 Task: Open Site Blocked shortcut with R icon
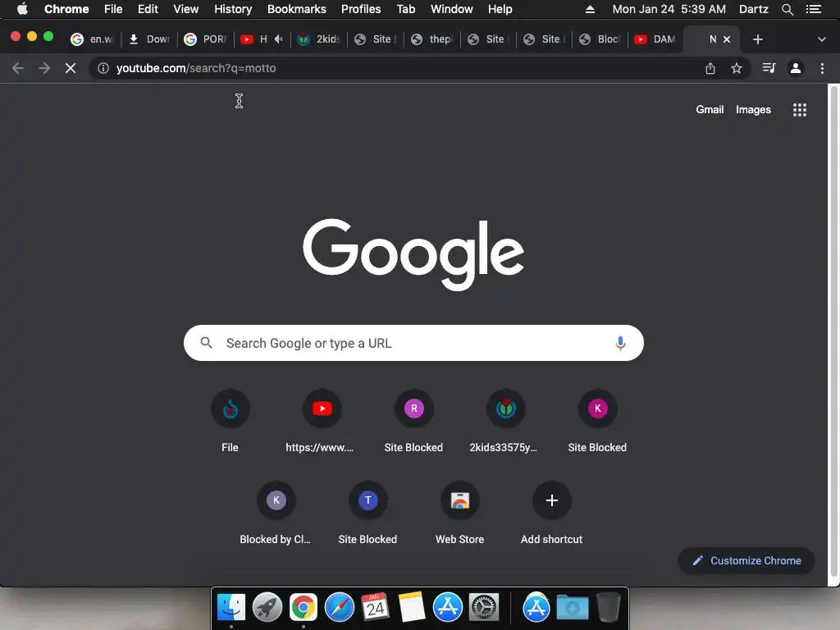pyautogui.click(x=413, y=422)
